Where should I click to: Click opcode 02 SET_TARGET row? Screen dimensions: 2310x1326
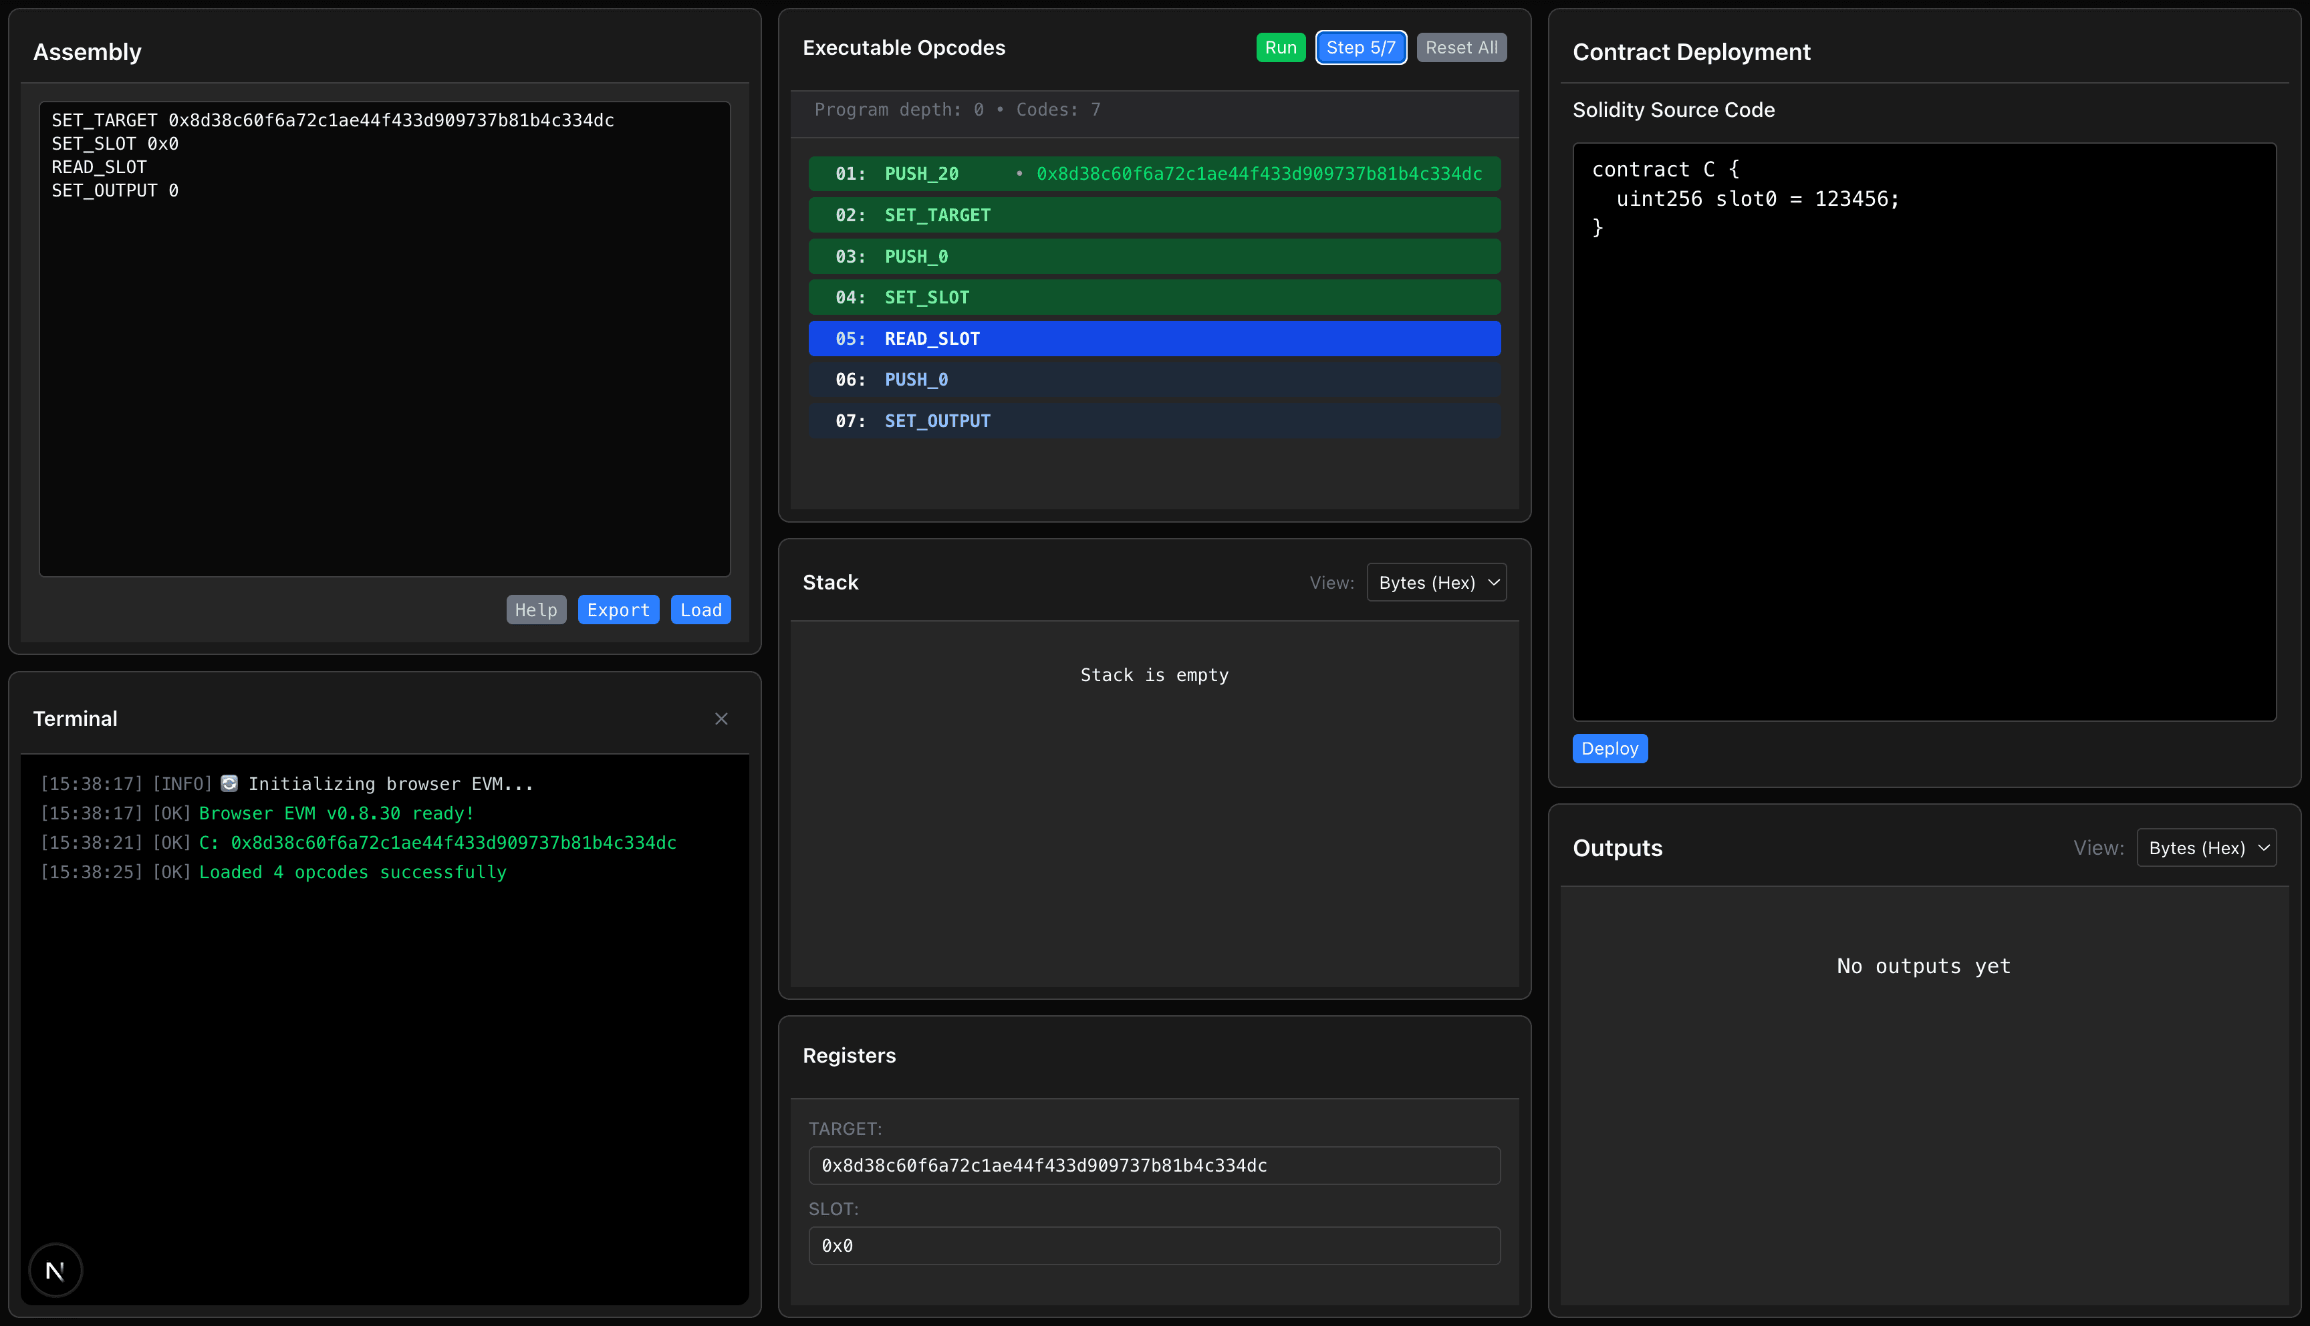coord(1154,215)
